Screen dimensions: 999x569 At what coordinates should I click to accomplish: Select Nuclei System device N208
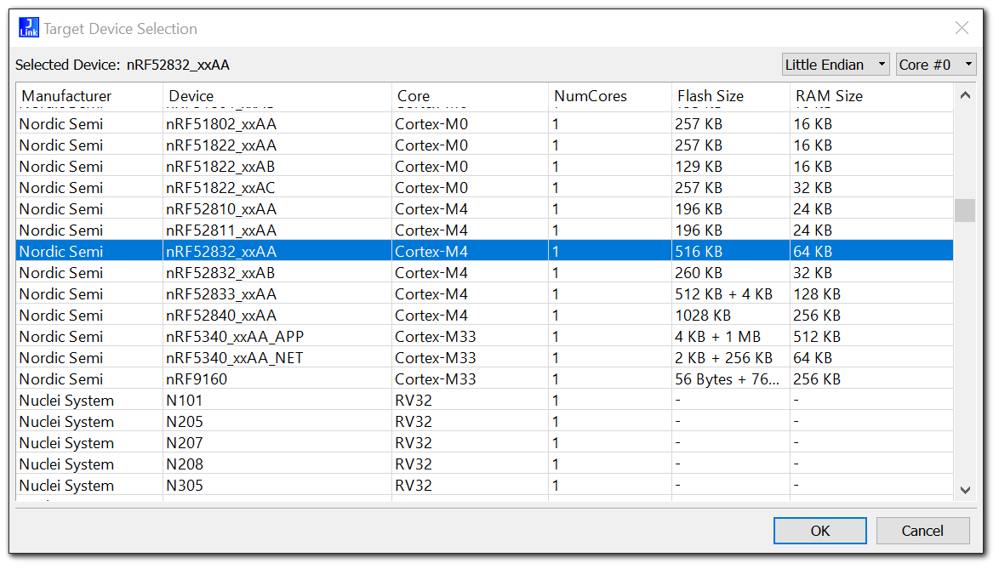(484, 464)
